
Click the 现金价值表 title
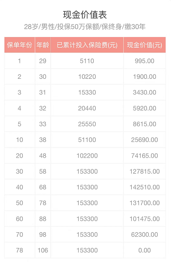click(85, 15)
